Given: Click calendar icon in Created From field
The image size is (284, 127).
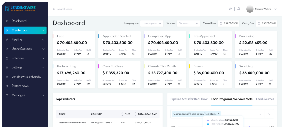Looking at the screenshot, I should [x=221, y=24].
